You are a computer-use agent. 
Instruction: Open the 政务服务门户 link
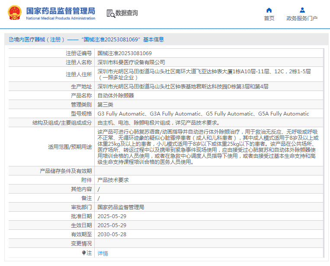(x=302, y=19)
